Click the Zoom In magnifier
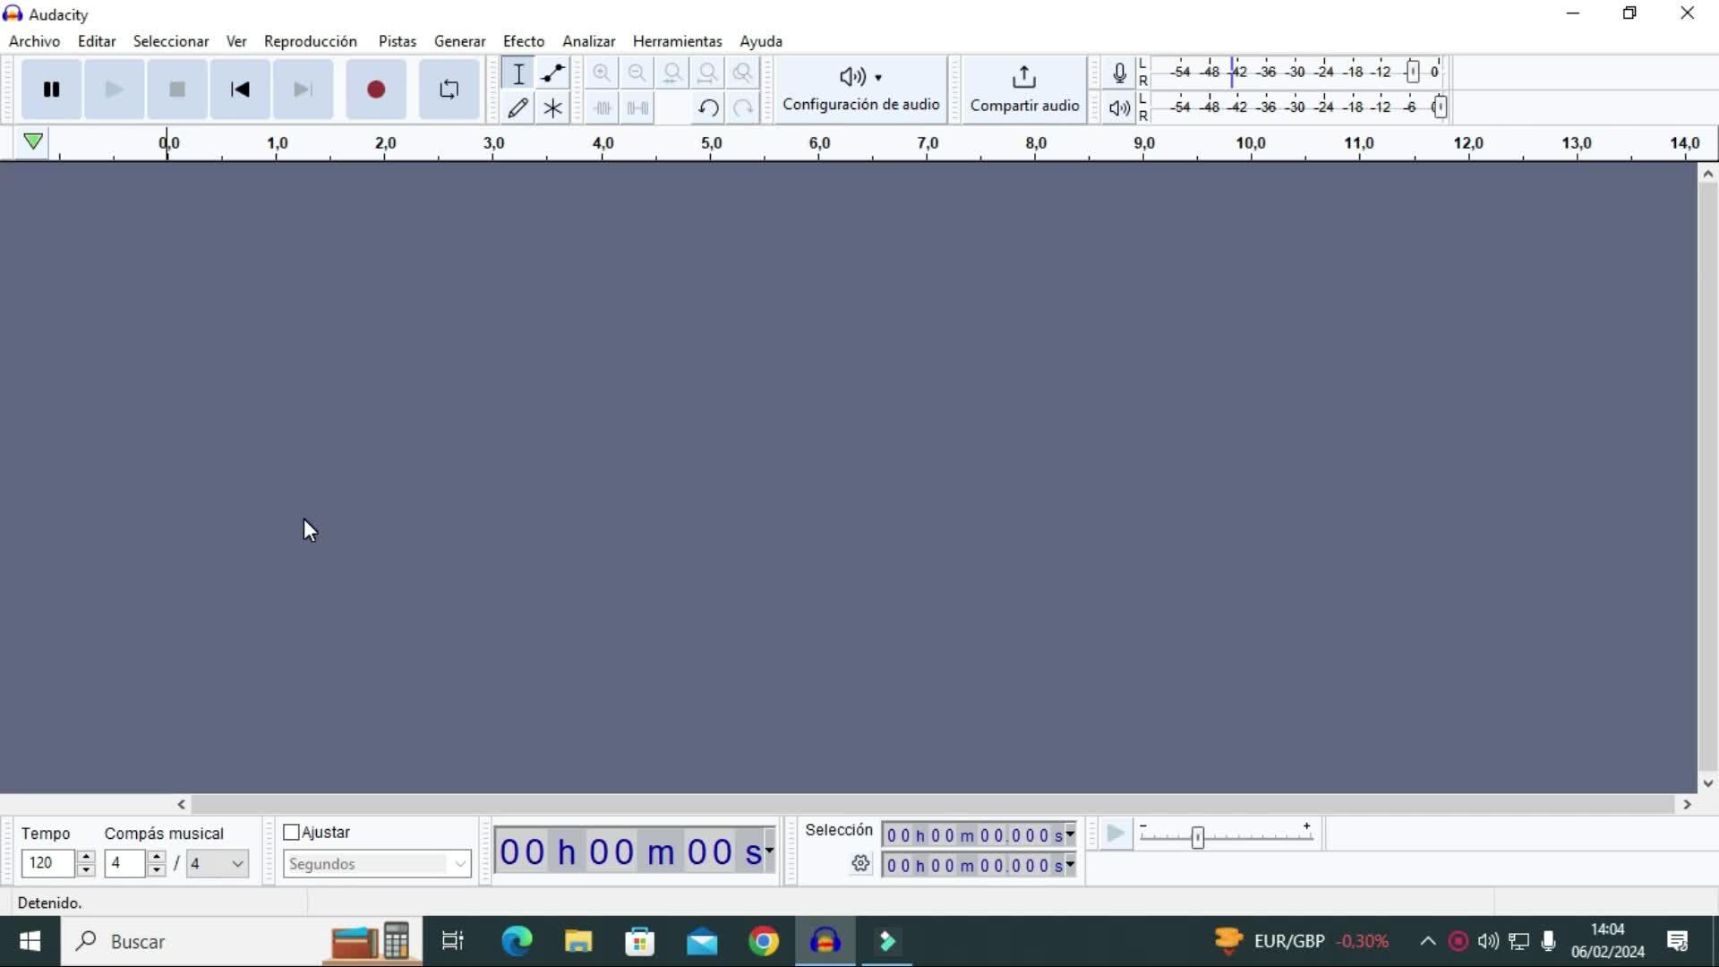Viewport: 1719px width, 967px height. 602,73
